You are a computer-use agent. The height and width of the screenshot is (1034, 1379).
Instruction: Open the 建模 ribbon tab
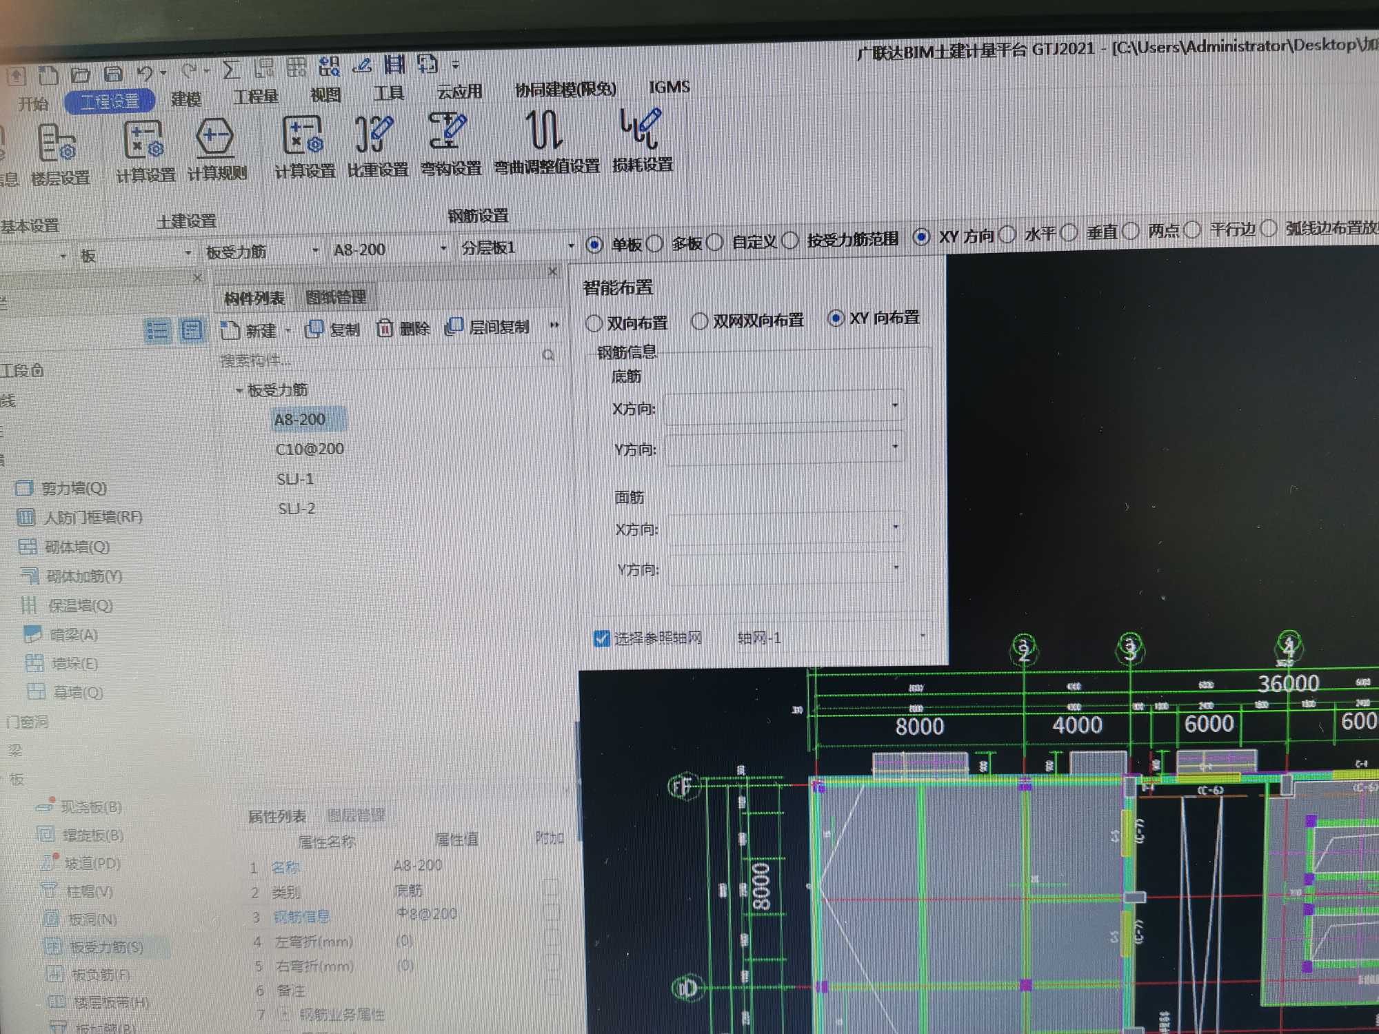tap(186, 99)
